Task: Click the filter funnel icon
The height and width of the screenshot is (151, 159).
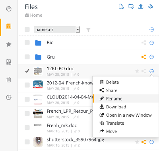Action: coord(88,30)
